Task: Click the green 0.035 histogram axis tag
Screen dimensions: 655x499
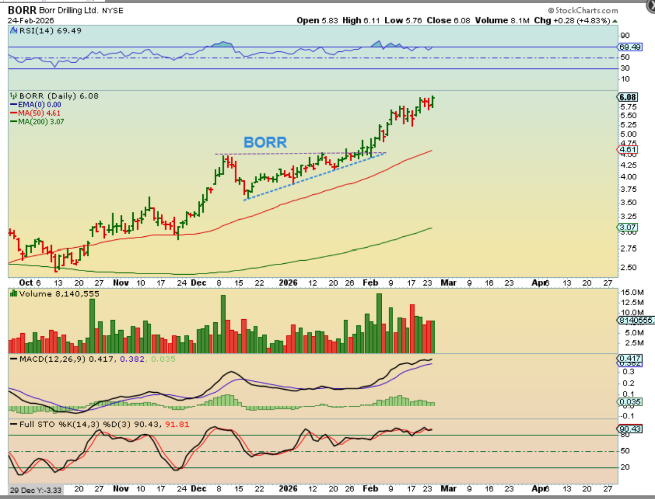Action: tap(630, 402)
